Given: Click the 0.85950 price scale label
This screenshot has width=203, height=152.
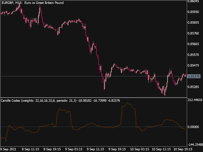Looking at the screenshot, I should coord(193,12).
